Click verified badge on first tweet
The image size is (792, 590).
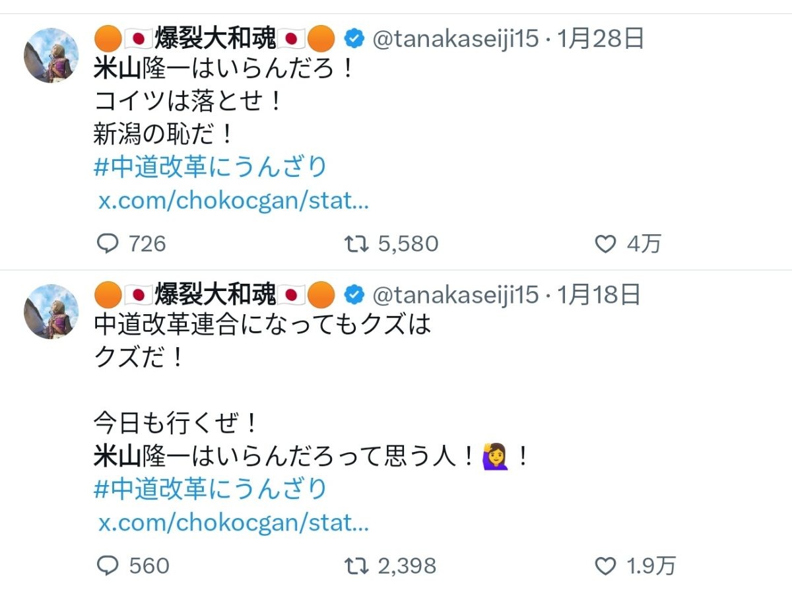pyautogui.click(x=354, y=40)
